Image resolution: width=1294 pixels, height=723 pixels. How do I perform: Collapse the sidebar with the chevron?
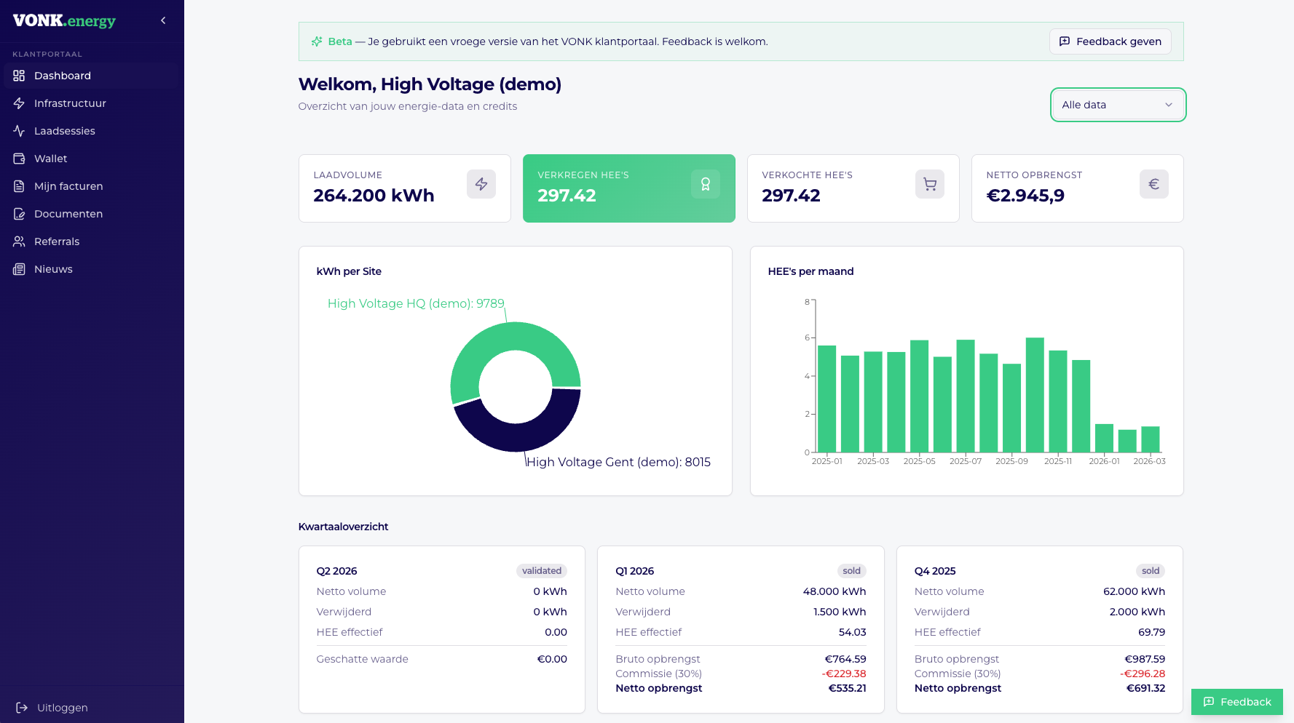[163, 20]
